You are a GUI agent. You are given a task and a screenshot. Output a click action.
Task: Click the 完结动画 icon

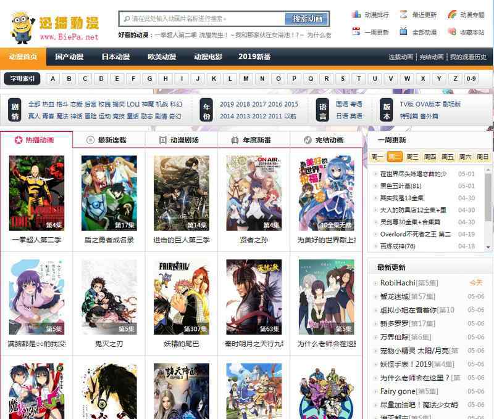click(x=308, y=140)
